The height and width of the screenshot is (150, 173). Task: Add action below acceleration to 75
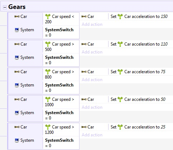[92, 80]
